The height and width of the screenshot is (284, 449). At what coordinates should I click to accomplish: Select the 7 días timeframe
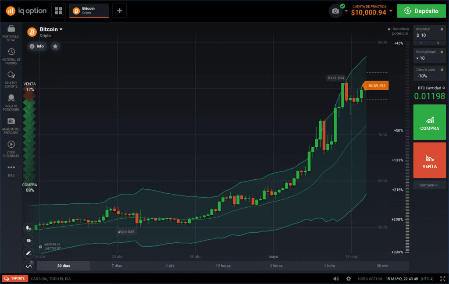(x=117, y=266)
